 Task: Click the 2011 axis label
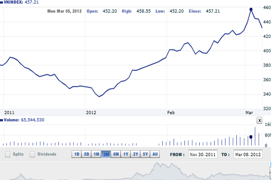pyautogui.click(x=9, y=113)
